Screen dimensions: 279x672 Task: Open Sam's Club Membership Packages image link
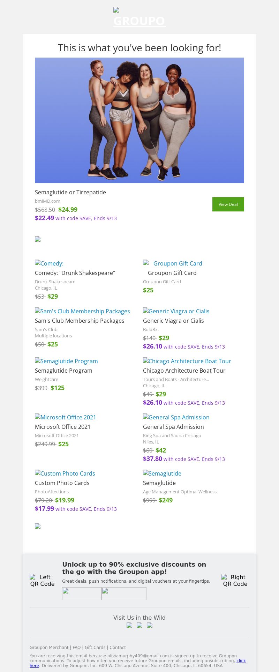click(x=82, y=311)
